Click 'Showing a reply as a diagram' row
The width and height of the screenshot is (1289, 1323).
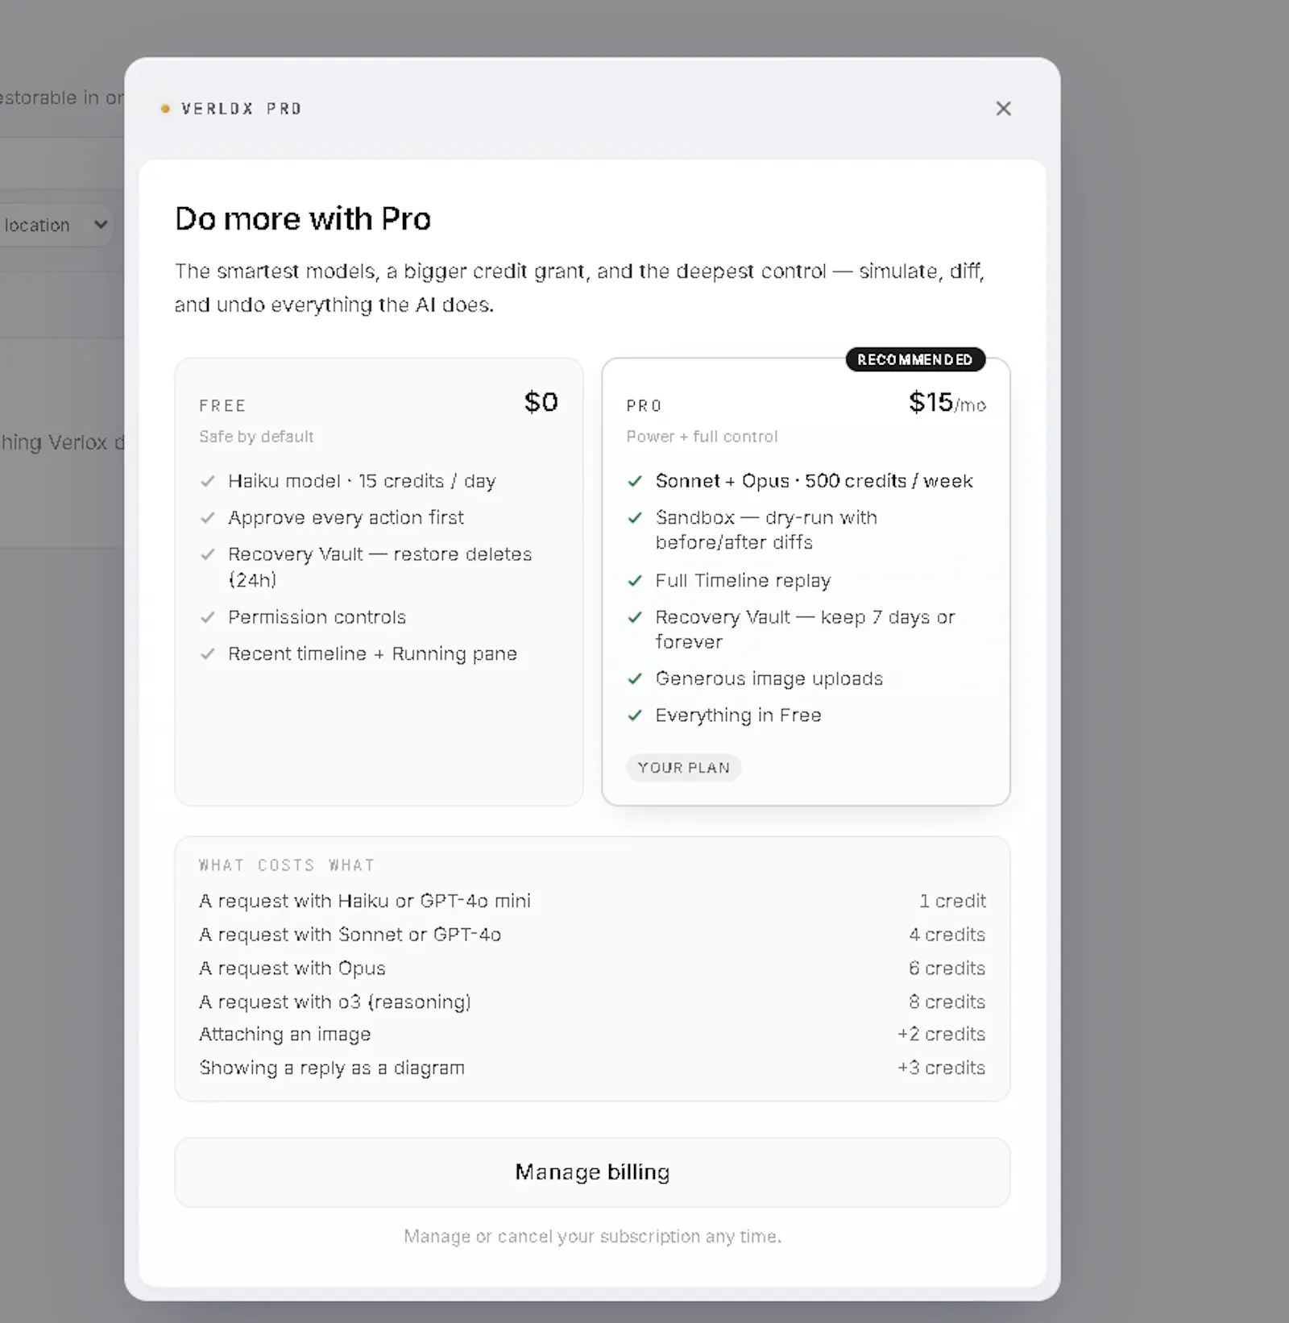coord(592,1068)
